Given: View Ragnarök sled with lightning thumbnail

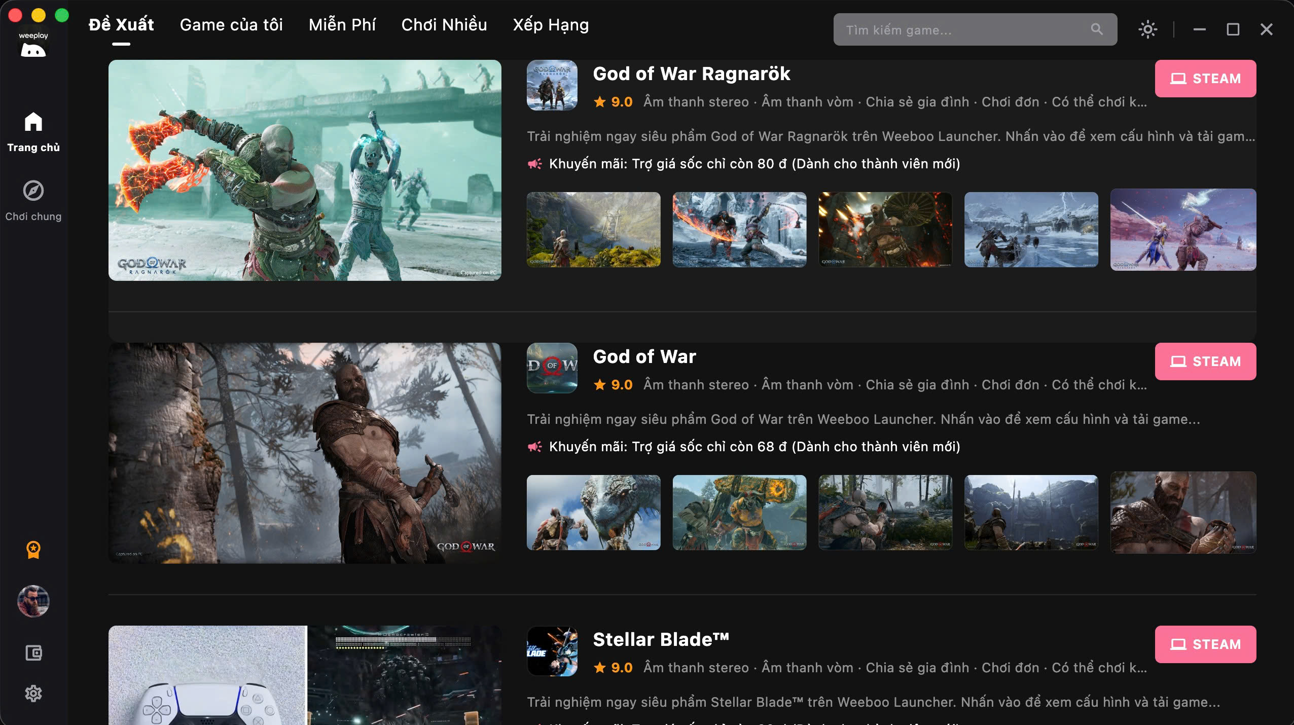Looking at the screenshot, I should point(1031,230).
